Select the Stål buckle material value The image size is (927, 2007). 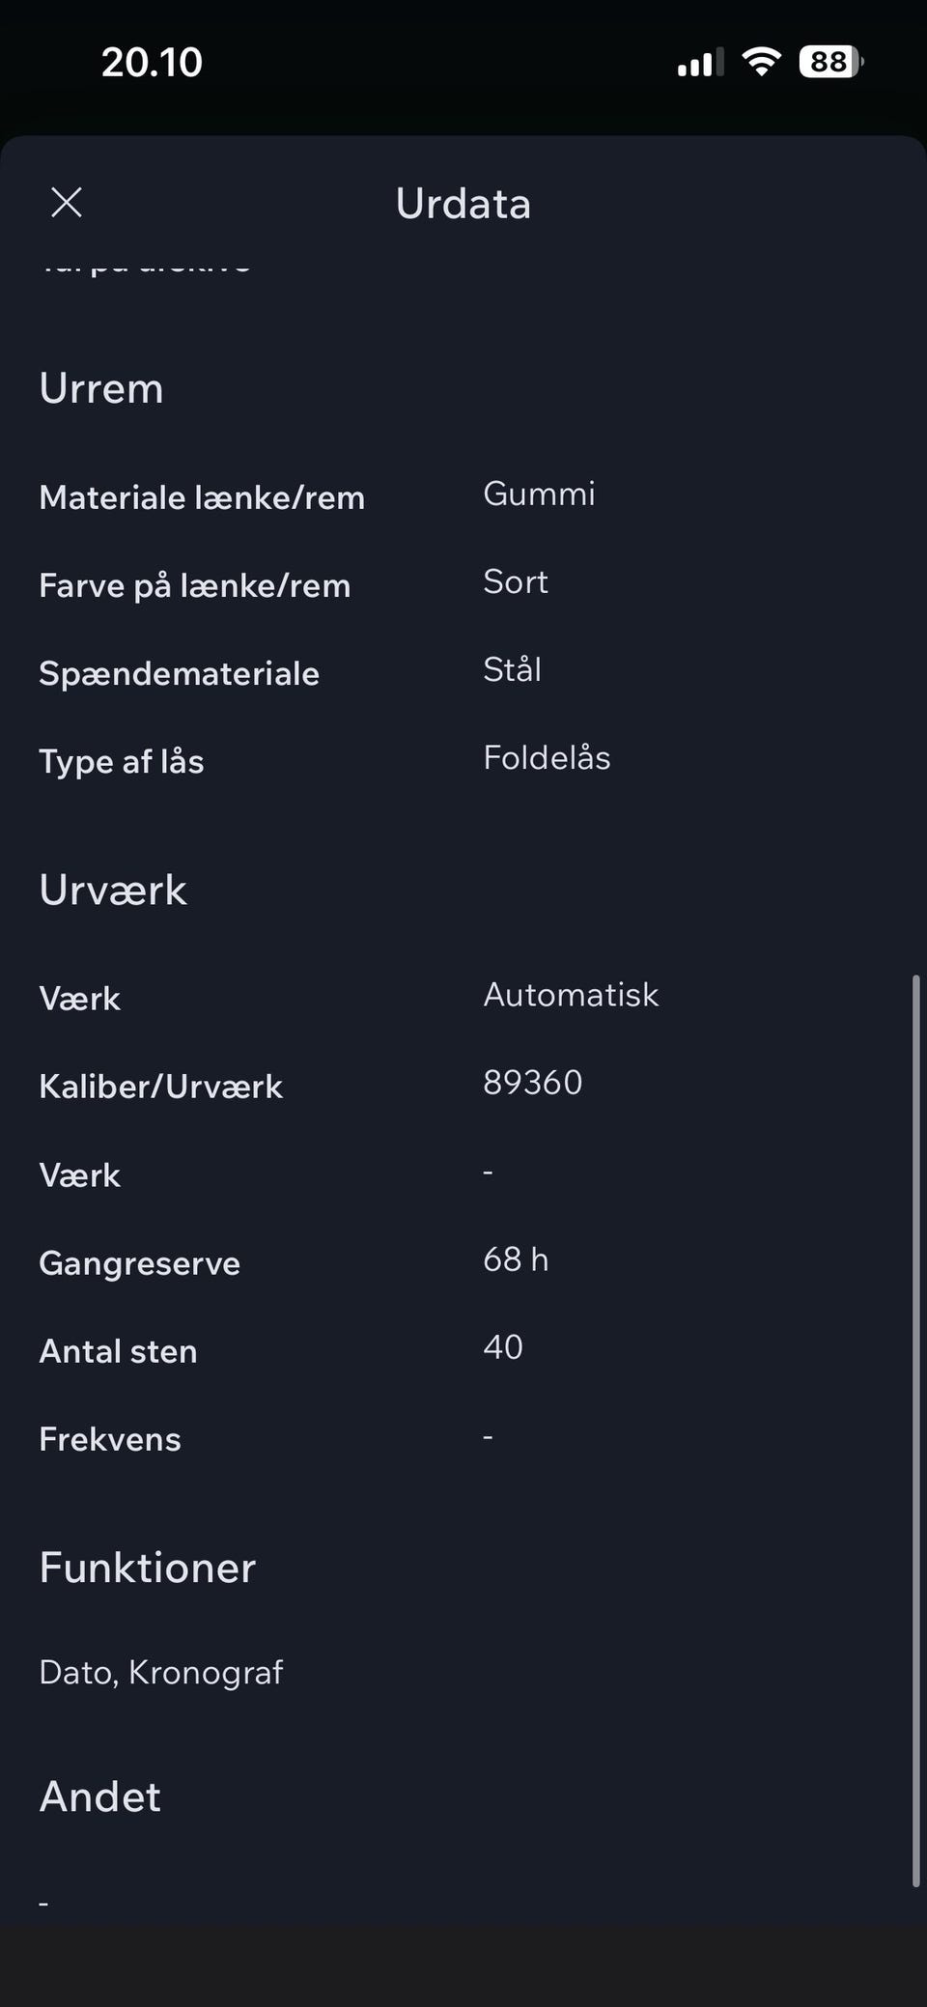512,669
